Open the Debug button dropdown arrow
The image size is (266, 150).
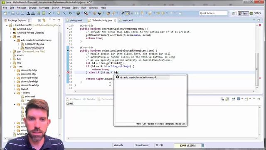[74, 13]
